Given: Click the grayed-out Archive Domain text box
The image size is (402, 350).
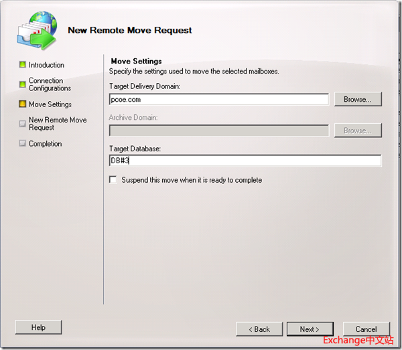Looking at the screenshot, I should pyautogui.click(x=218, y=130).
